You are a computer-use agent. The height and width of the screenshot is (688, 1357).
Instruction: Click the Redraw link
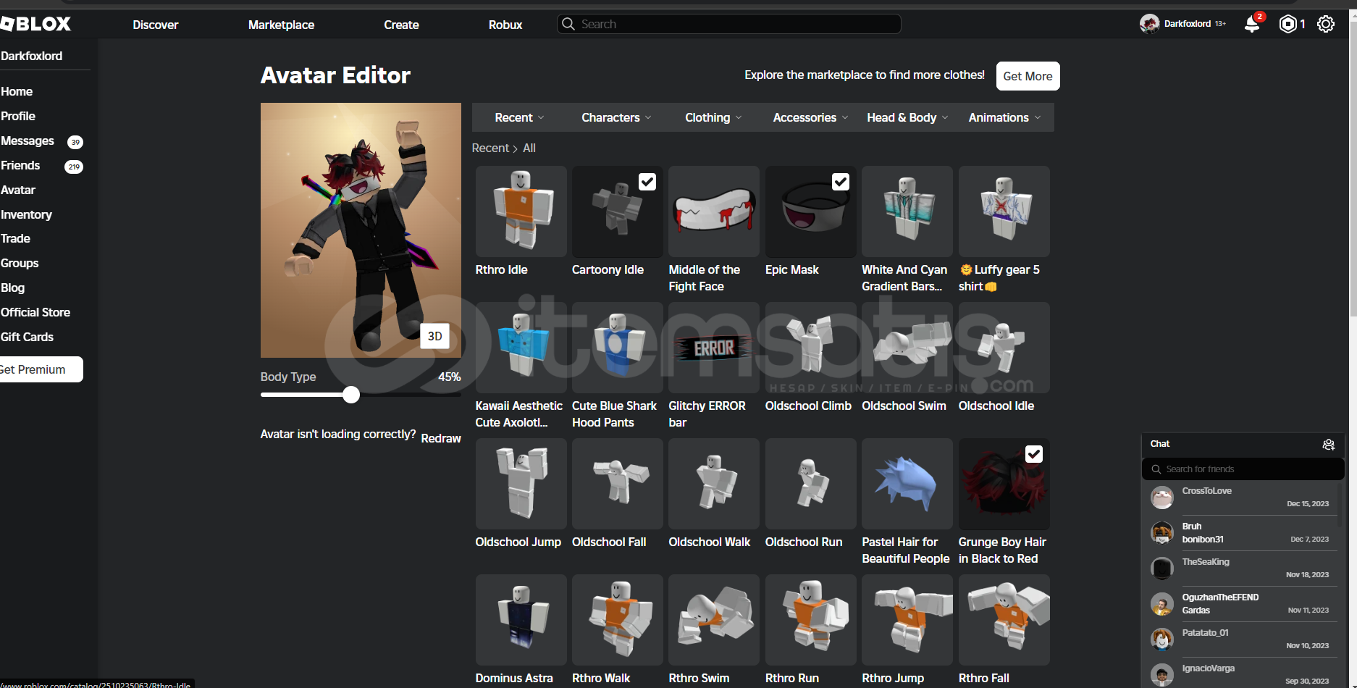point(440,438)
